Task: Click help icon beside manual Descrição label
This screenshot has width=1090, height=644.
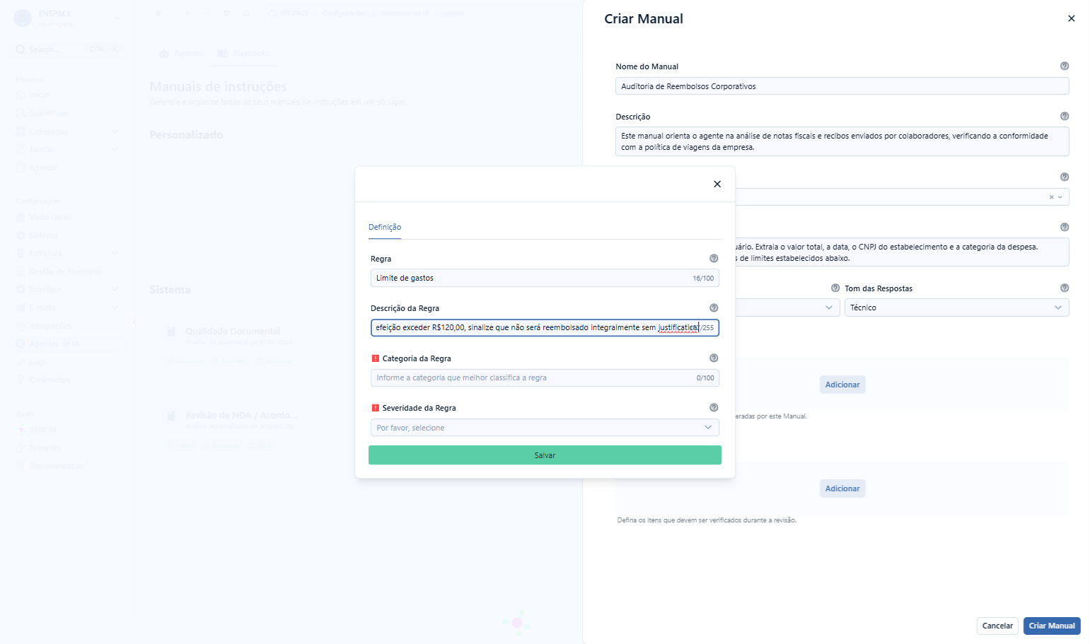Action: (x=1065, y=116)
